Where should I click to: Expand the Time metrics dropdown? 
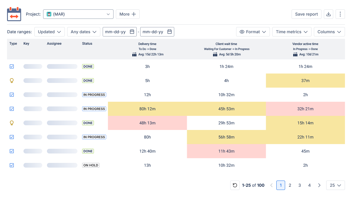pyautogui.click(x=292, y=32)
